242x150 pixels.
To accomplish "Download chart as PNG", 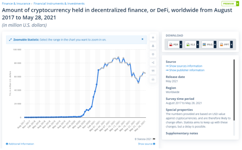I will 208,44.
